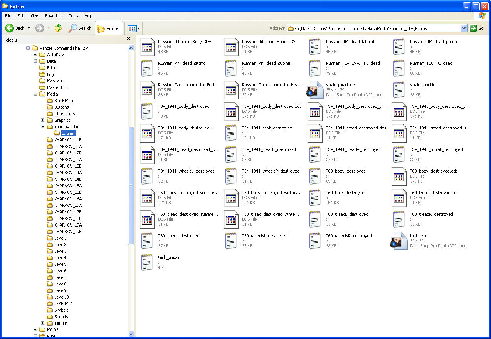Select the Russian_RM_dead_lateral file icon
Image resolution: width=491 pixels, height=339 pixels.
click(x=315, y=47)
